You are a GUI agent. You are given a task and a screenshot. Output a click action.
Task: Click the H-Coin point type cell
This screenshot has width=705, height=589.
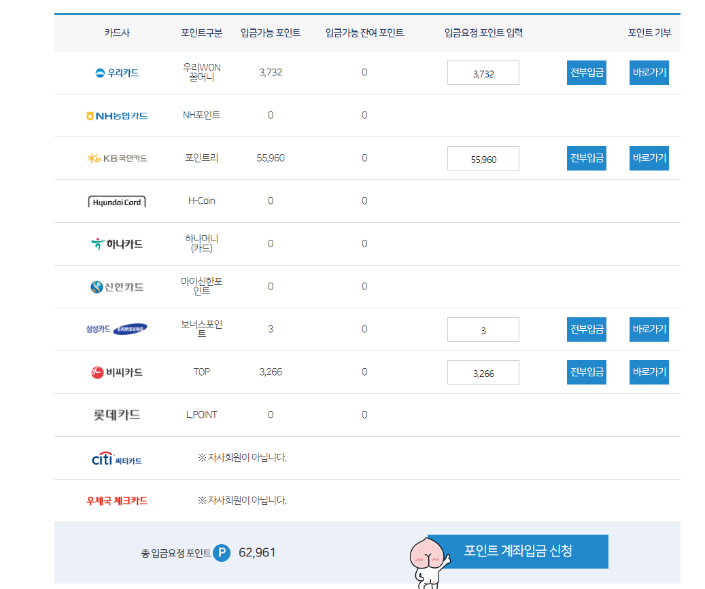(x=201, y=201)
